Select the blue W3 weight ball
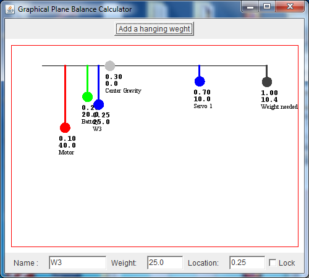Image resolution: width=309 pixels, height=278 pixels. (x=98, y=104)
